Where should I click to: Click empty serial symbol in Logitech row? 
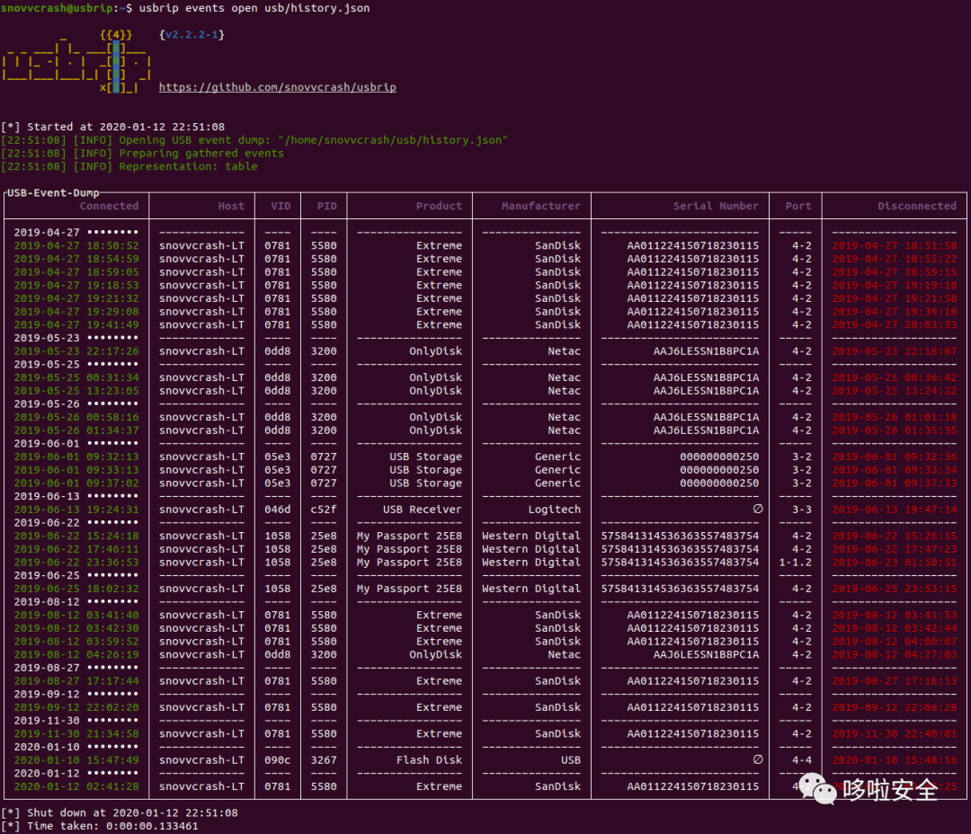click(x=757, y=509)
